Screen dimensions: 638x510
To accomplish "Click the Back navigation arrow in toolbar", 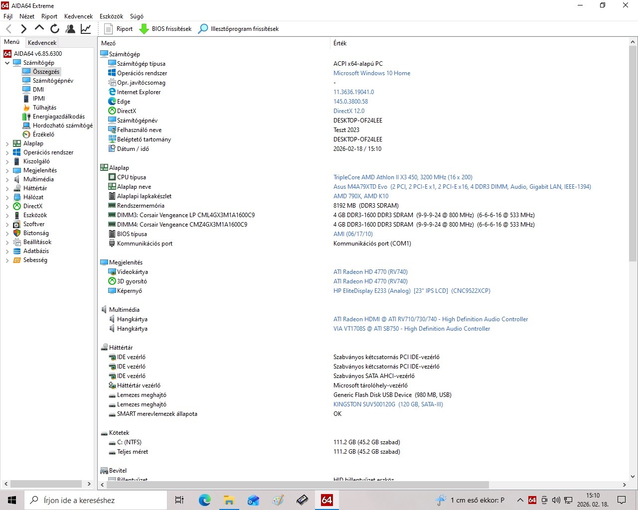I will [8, 29].
